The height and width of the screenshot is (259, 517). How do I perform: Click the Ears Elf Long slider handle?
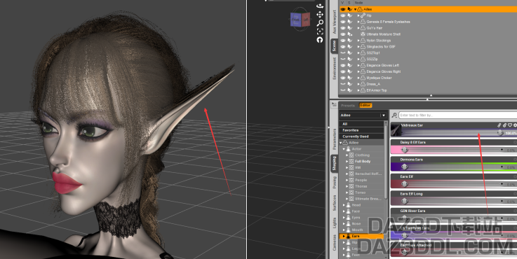(405, 201)
